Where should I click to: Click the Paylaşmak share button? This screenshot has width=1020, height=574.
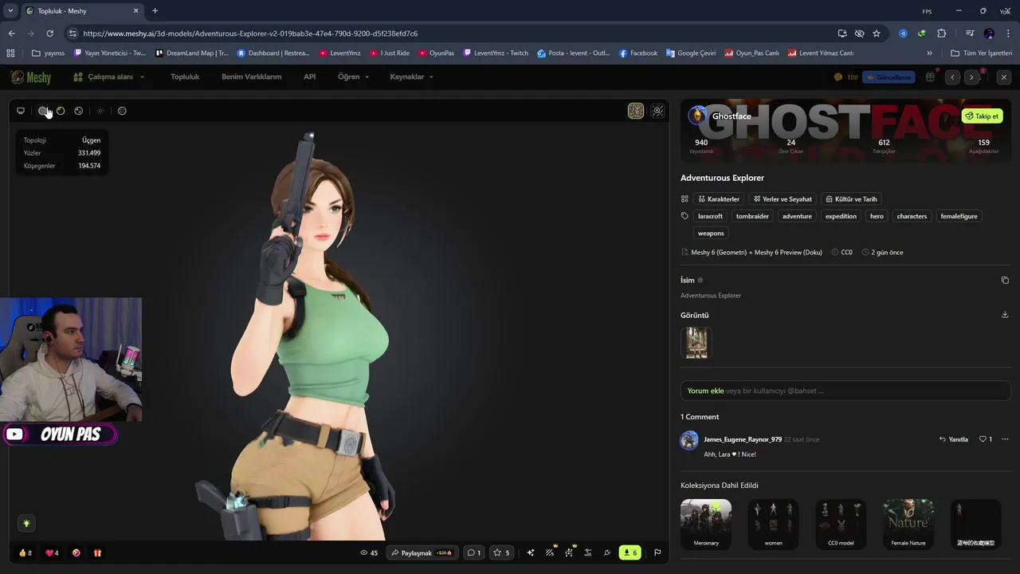(x=422, y=552)
